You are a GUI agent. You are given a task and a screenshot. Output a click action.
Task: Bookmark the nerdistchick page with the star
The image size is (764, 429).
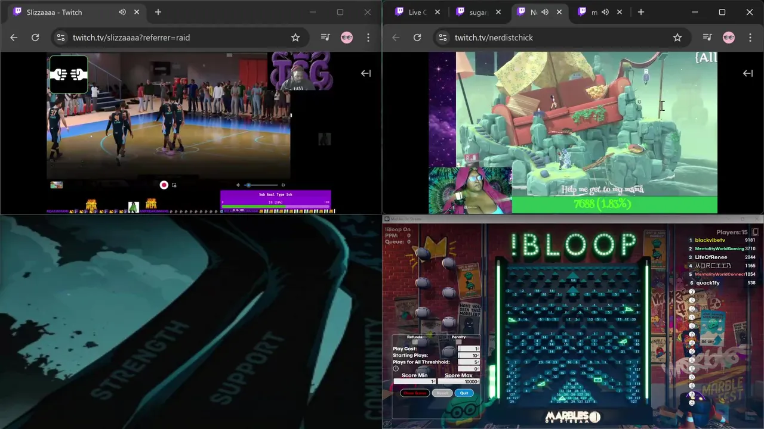[677, 38]
